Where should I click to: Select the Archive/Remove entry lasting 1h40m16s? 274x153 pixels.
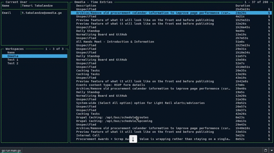pos(171,128)
